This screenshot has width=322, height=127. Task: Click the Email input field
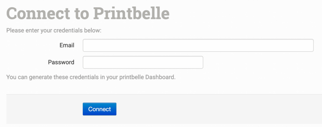[x=198, y=45]
